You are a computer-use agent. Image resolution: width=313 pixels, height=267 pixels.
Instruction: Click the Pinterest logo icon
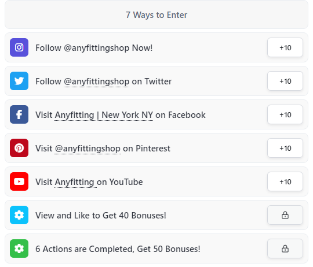click(19, 148)
